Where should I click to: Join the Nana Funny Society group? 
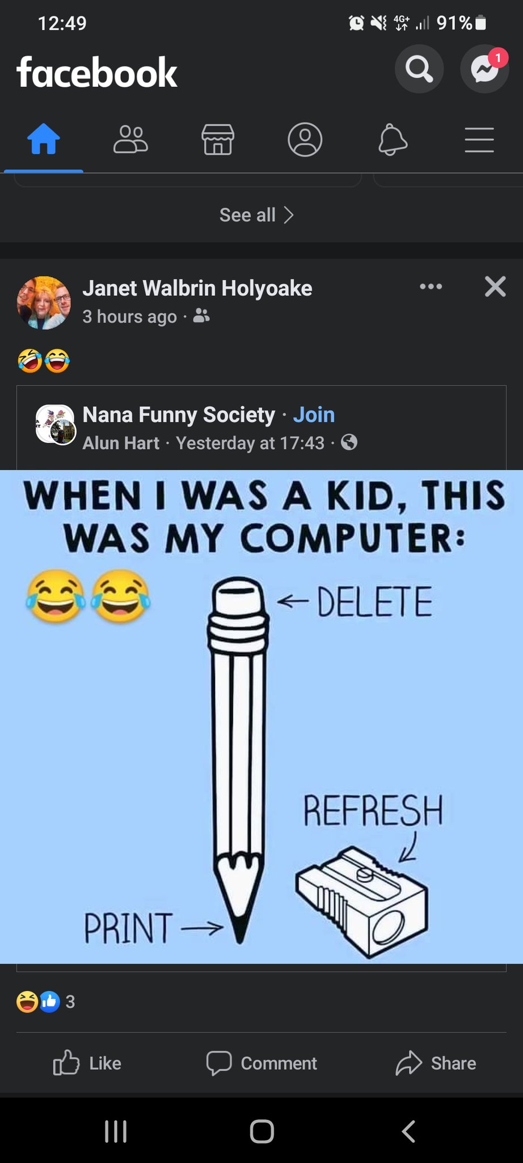coord(314,415)
